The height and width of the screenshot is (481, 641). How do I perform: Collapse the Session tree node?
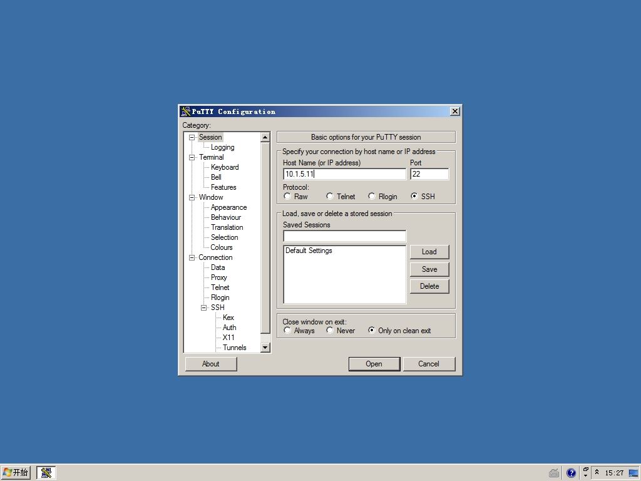point(192,137)
